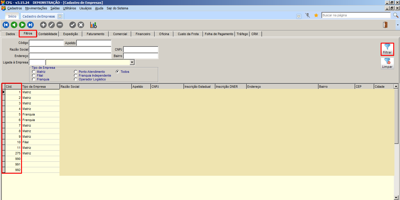Switch to the Faturamento tab
This screenshot has height=200, width=400.
click(95, 34)
